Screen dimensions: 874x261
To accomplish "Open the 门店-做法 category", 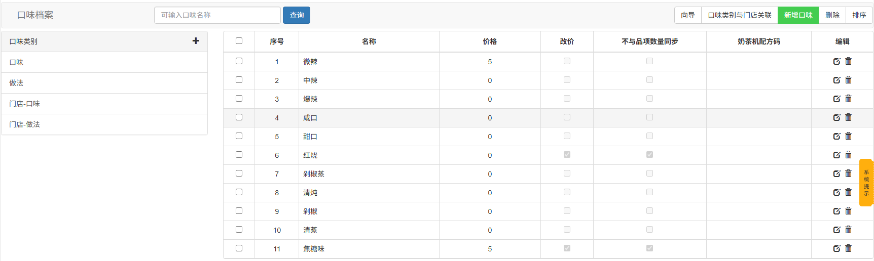I will pos(24,124).
